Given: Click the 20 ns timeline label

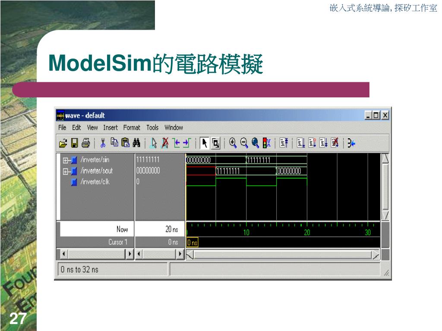Looking at the screenshot, I should point(307,232).
